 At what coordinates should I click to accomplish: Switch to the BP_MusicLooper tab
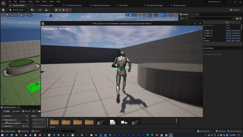179,5
